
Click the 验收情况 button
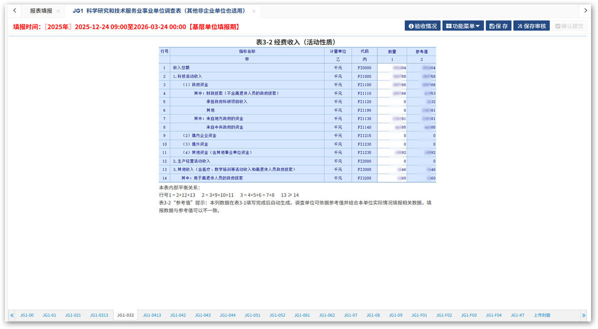[422, 26]
